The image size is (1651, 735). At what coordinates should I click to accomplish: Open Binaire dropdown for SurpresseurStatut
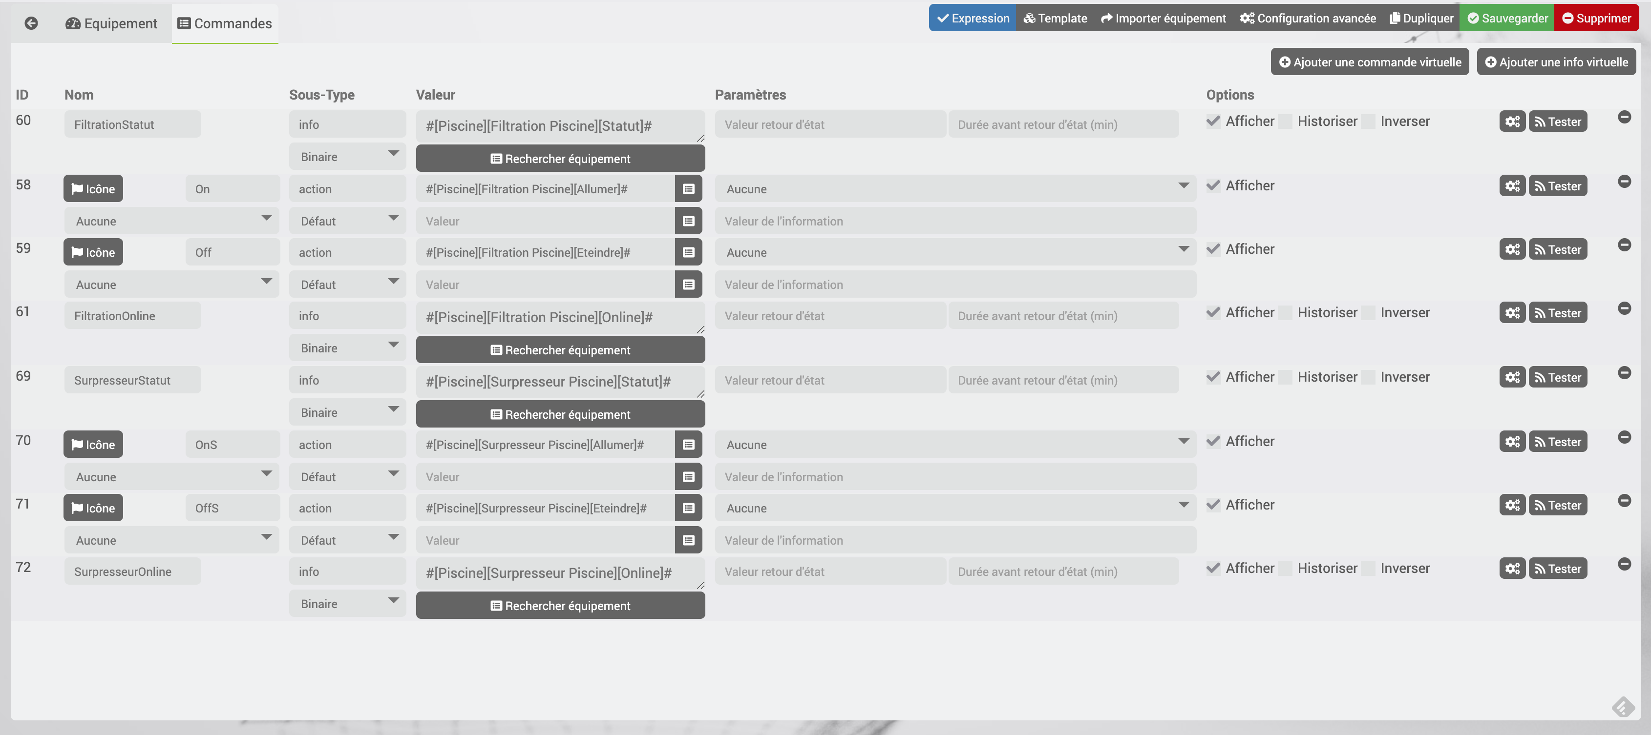tap(347, 412)
